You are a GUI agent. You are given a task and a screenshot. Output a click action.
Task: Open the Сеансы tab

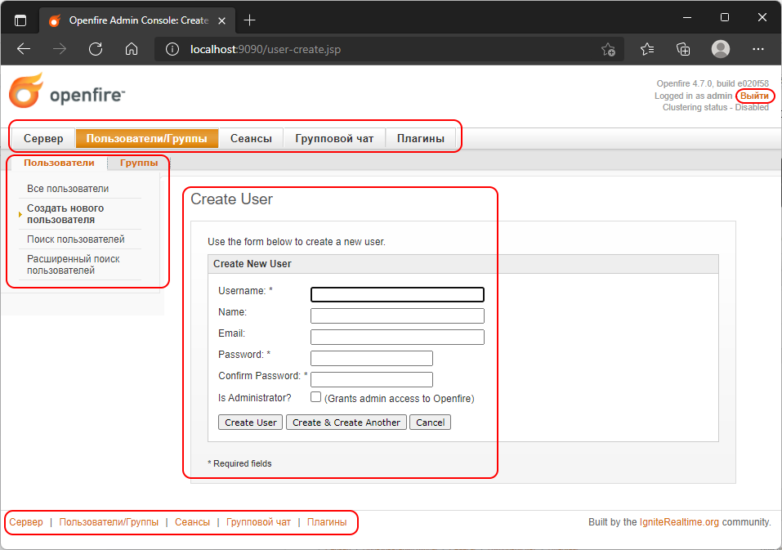coord(251,138)
